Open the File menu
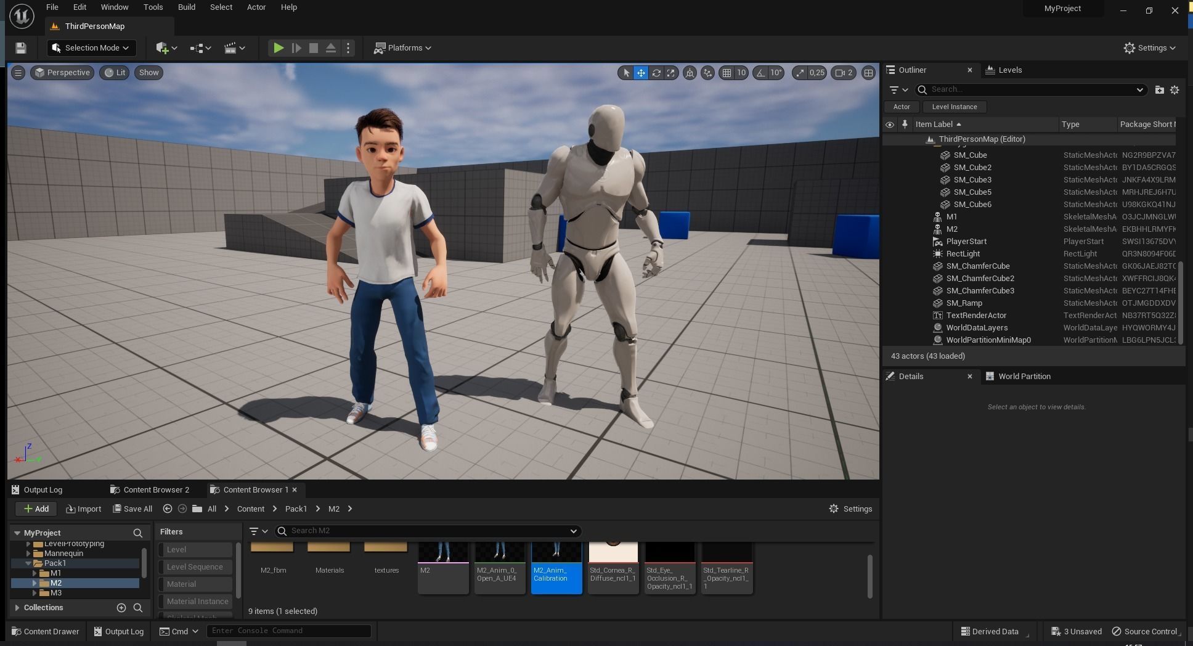 [52, 7]
